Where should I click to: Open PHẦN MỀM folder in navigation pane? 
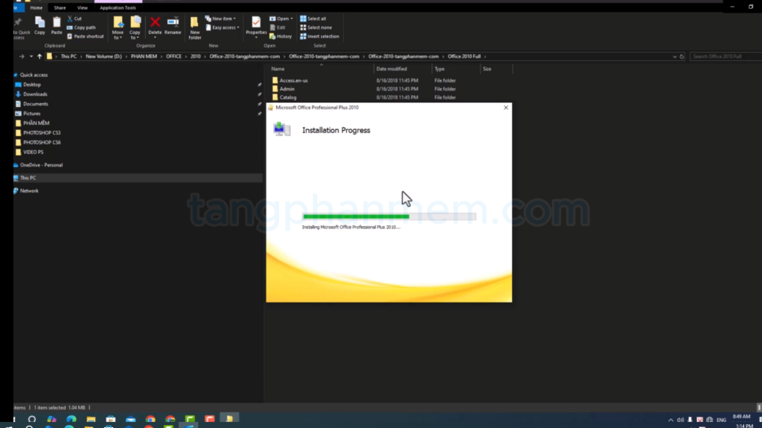coord(36,123)
